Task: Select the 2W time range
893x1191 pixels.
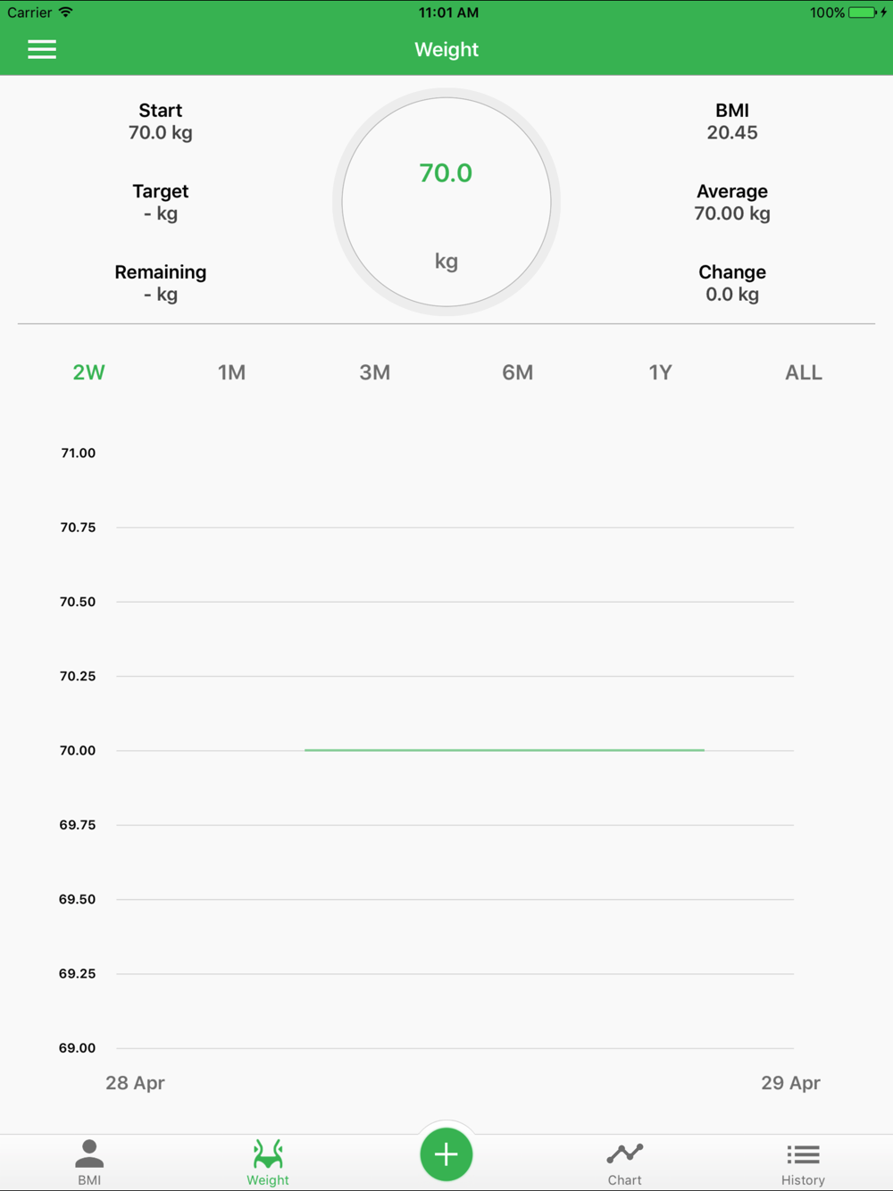Action: [x=89, y=372]
